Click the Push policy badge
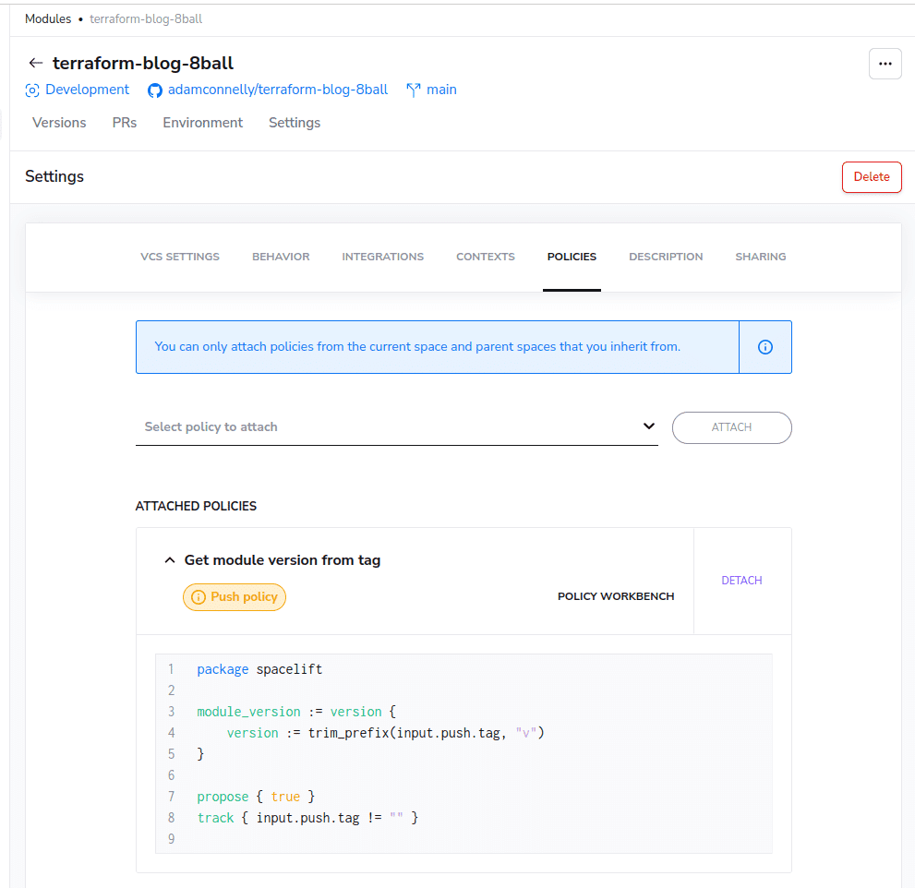This screenshot has height=888, width=915. click(235, 597)
